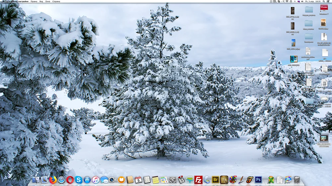Open Notification Center from menu bar

[x=328, y=1]
